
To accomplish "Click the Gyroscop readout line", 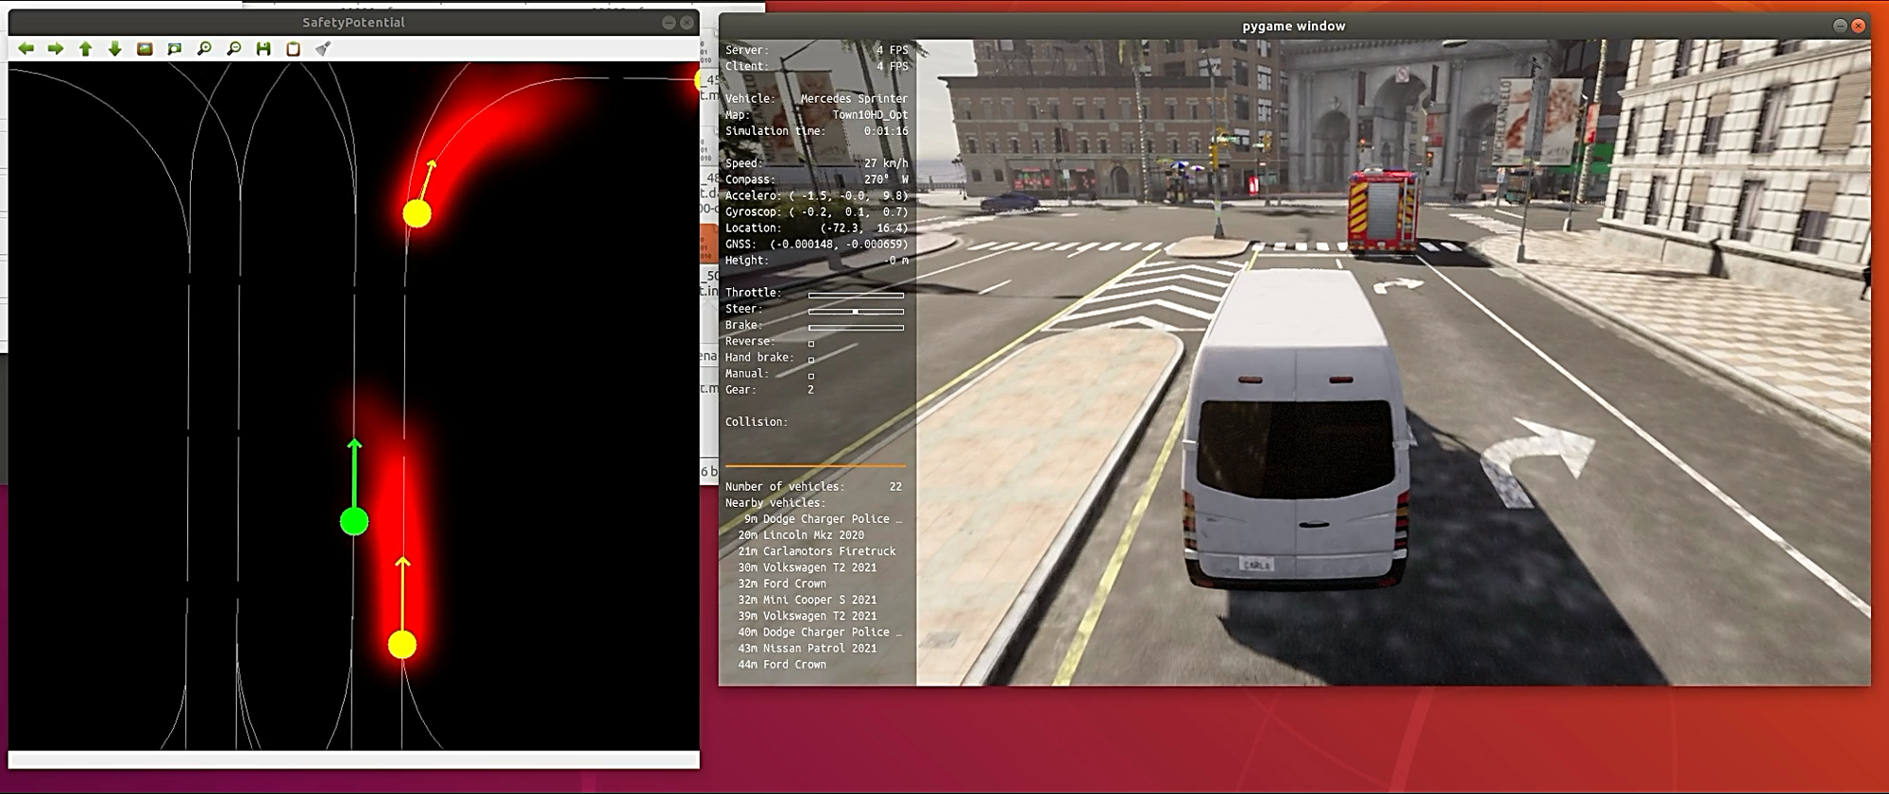I will click(x=816, y=211).
